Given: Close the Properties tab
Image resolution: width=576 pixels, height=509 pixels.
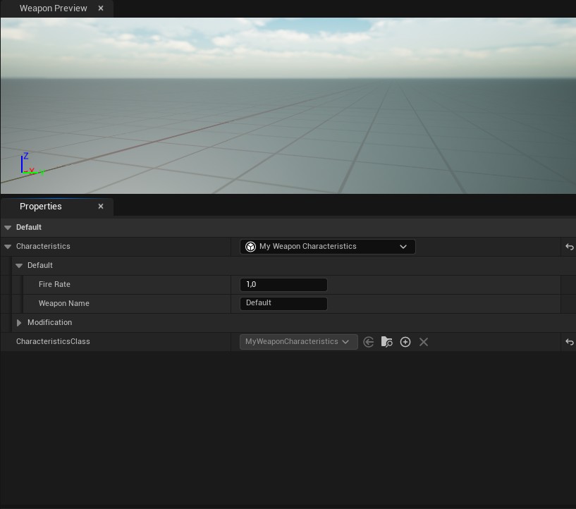Looking at the screenshot, I should tap(101, 207).
